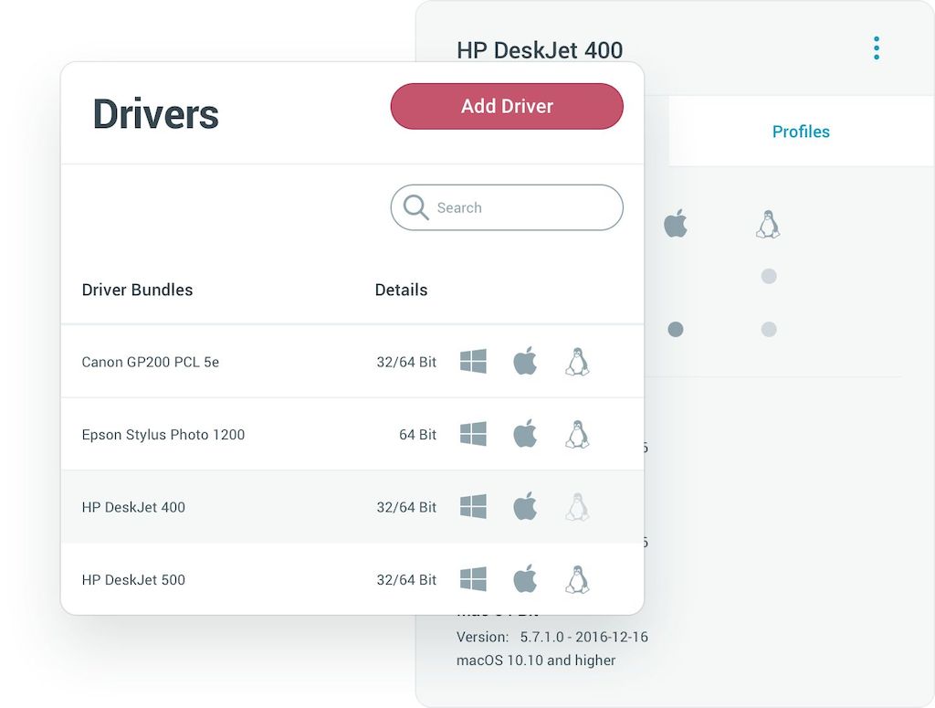
Task: Click Apple icon in HP DeskJet 400 row
Action: (525, 506)
